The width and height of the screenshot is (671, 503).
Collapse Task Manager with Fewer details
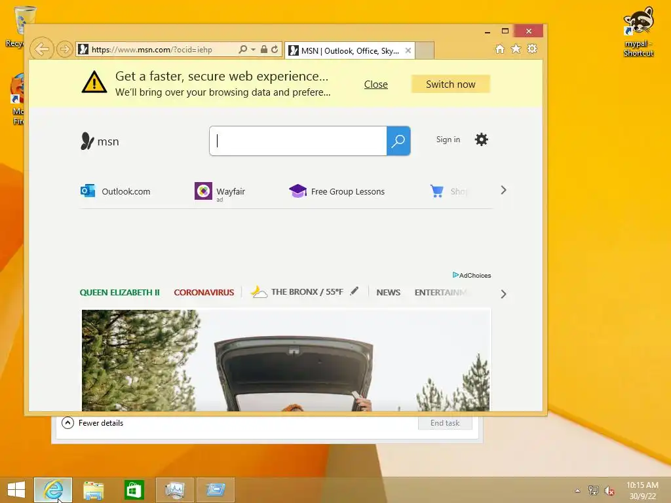point(92,423)
